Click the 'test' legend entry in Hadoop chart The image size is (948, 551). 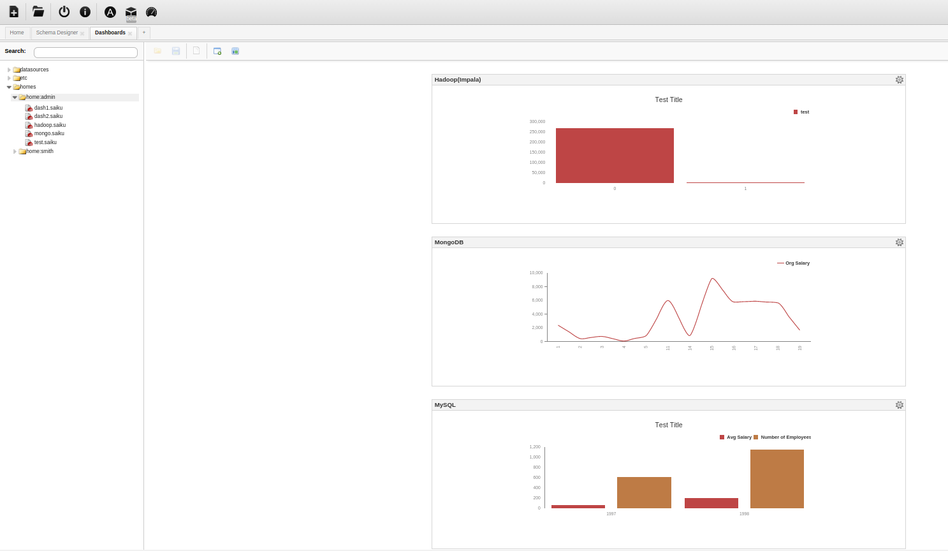point(801,112)
